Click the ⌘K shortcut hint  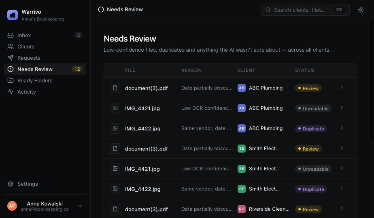pos(339,10)
